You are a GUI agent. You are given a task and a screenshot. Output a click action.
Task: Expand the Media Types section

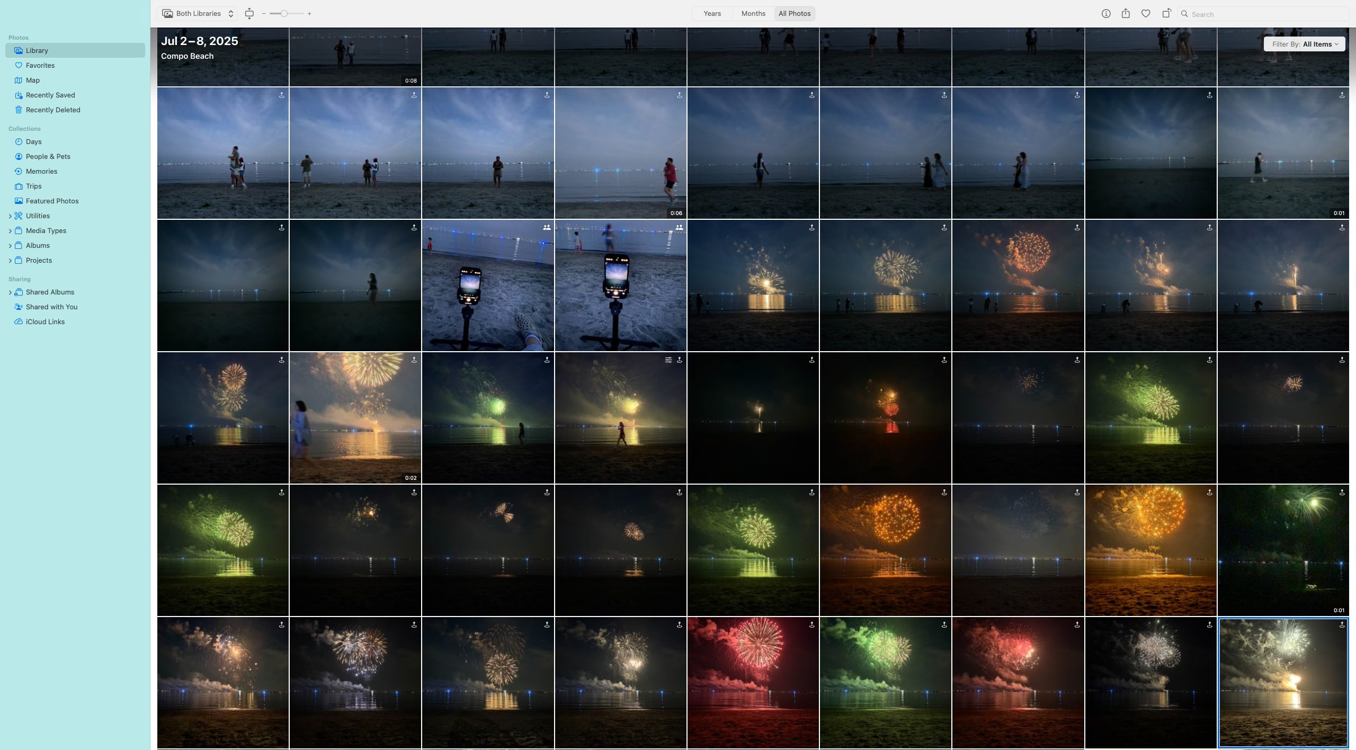tap(10, 231)
